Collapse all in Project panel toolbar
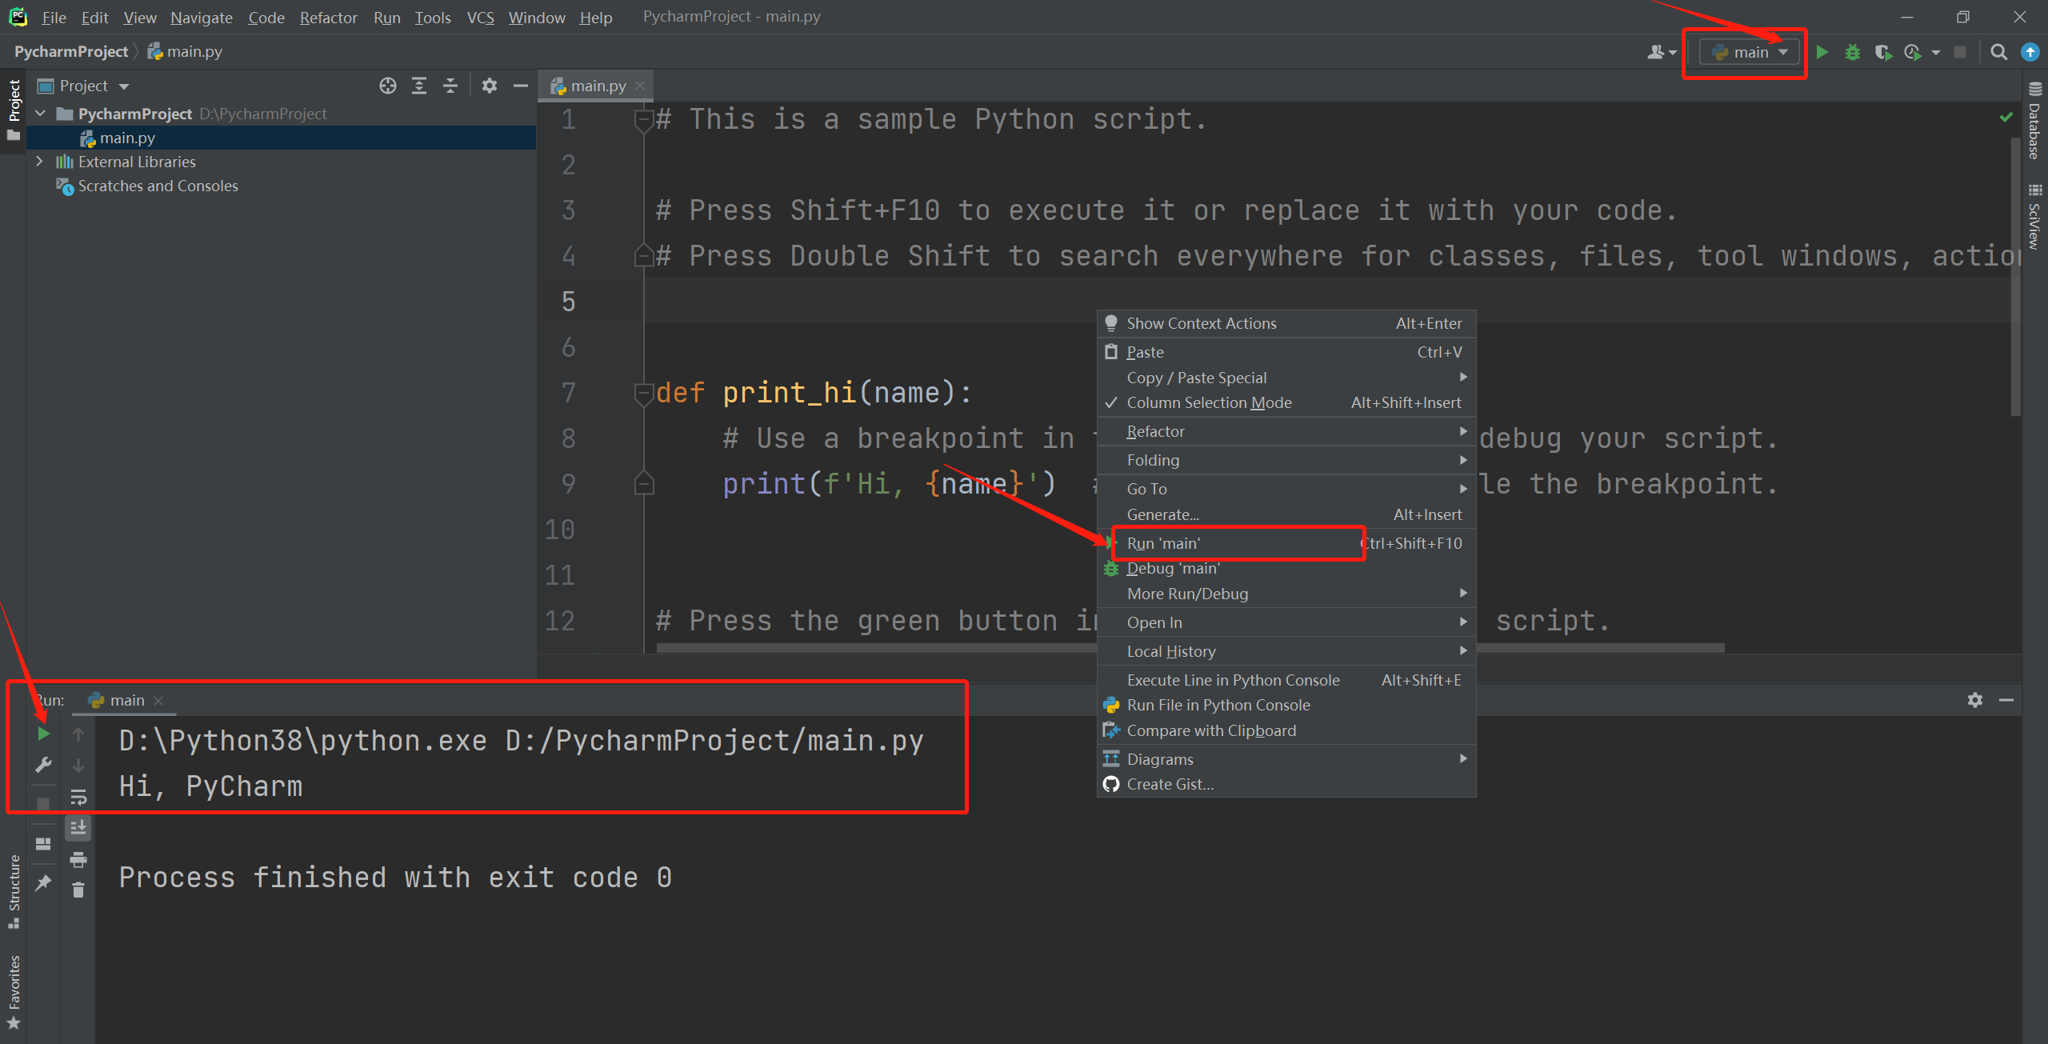Viewport: 2048px width, 1044px height. coord(450,86)
